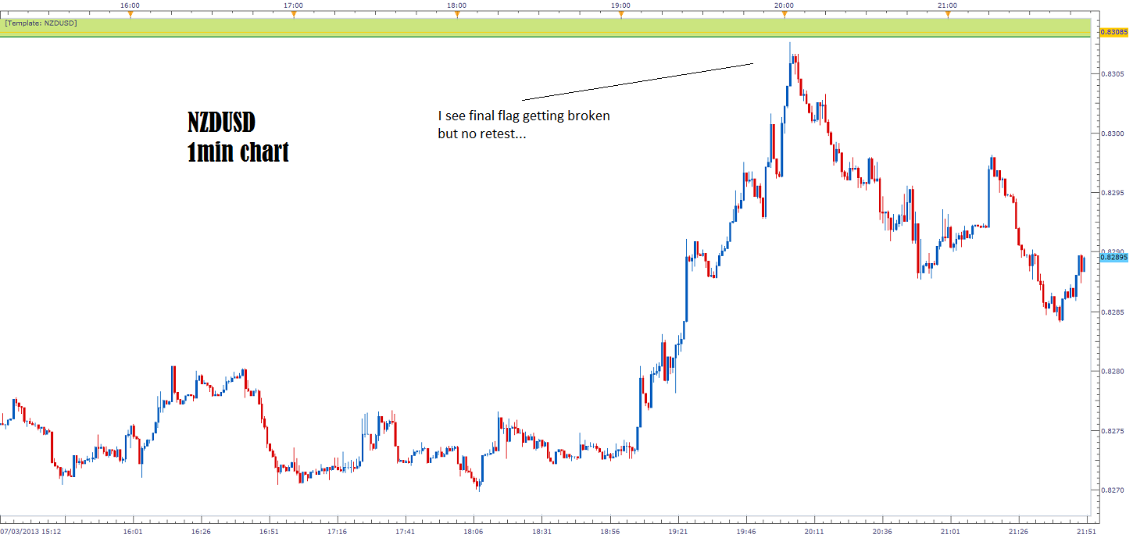Select the 'final flag getting broken' text annotation
This screenshot has width=1133, height=538.
(x=524, y=124)
